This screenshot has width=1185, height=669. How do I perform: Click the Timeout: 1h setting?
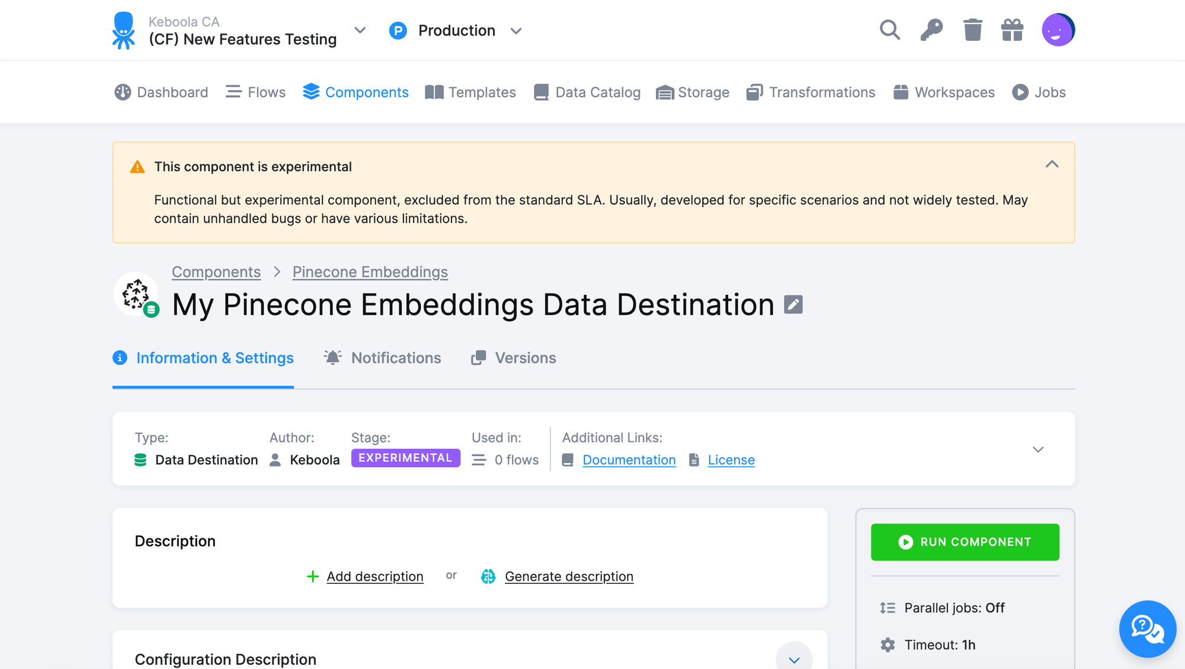[940, 645]
